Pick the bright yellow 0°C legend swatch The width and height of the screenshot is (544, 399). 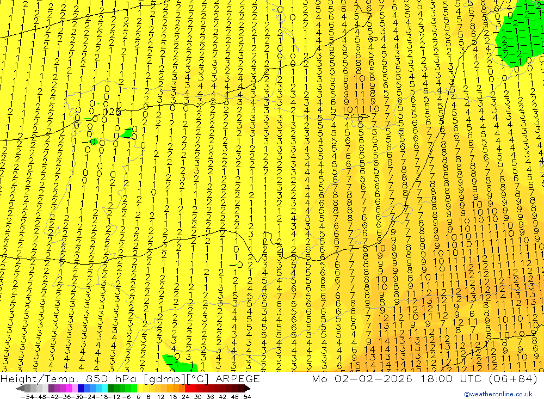[x=140, y=389]
